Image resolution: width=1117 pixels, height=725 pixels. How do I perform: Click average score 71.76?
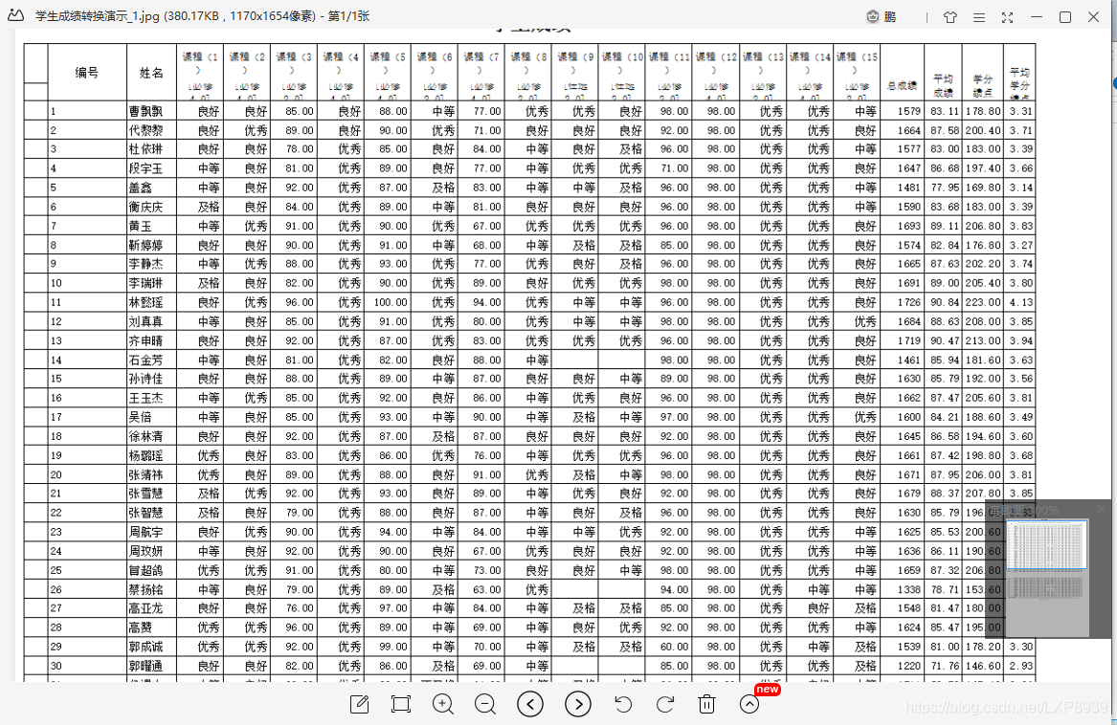pos(945,666)
